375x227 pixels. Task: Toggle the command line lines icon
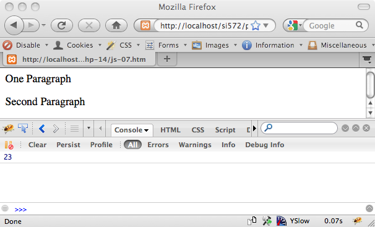point(74,129)
